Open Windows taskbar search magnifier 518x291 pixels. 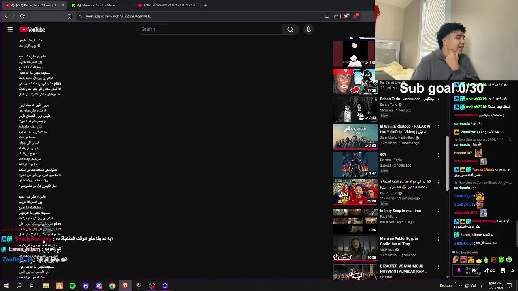point(19,286)
